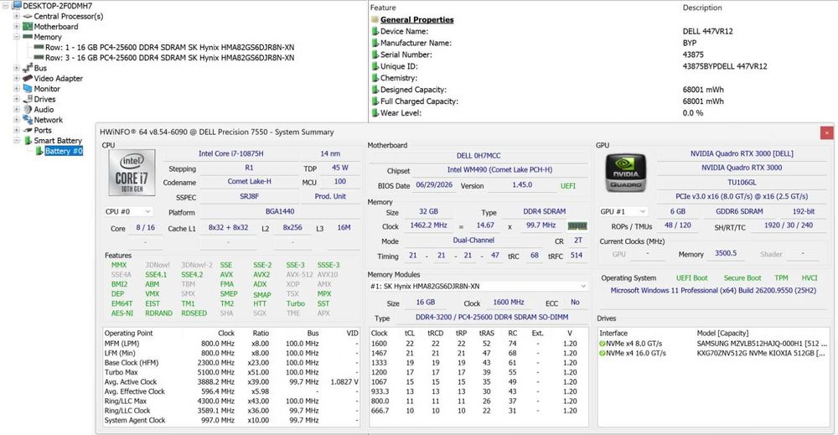Click the KIOXIA NVMe drive status icon
This screenshot has height=435, width=838.
click(603, 353)
